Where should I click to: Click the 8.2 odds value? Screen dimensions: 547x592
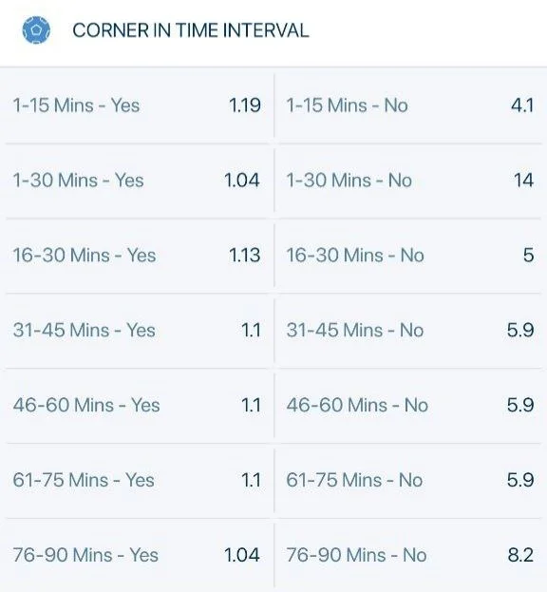pos(520,555)
